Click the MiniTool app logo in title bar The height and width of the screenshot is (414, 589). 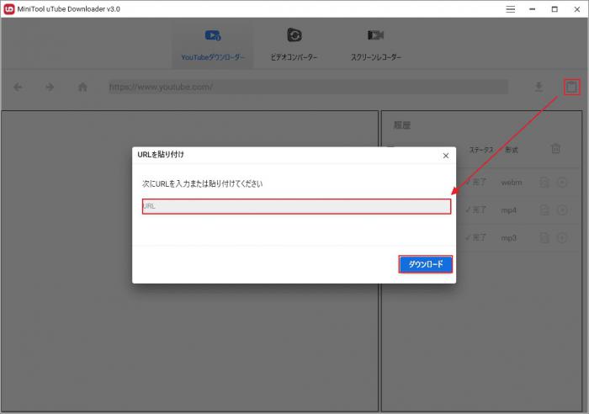(9, 9)
